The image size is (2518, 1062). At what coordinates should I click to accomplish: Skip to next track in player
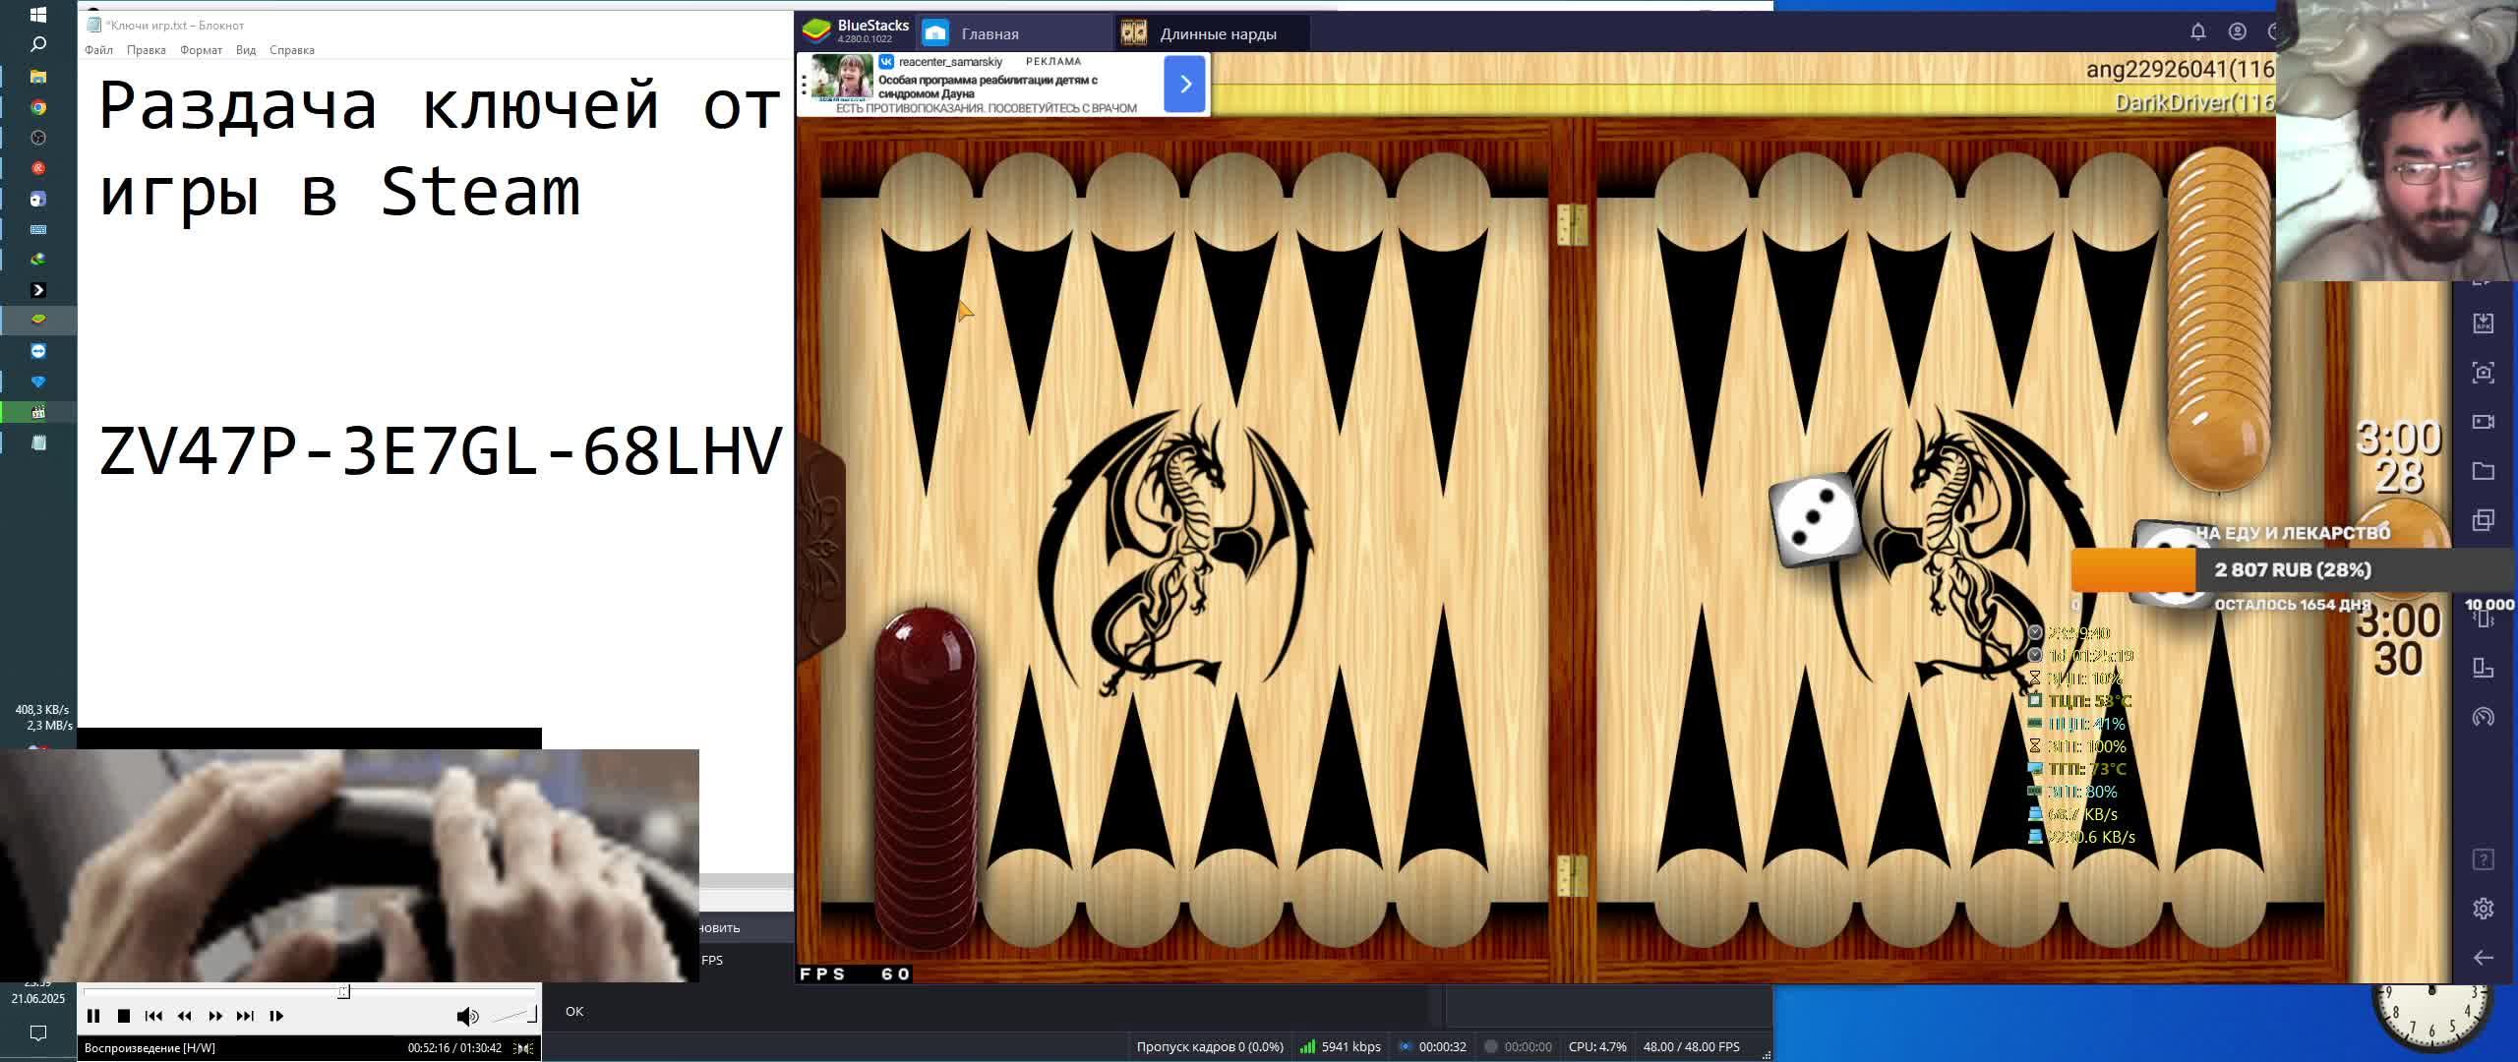245,1016
